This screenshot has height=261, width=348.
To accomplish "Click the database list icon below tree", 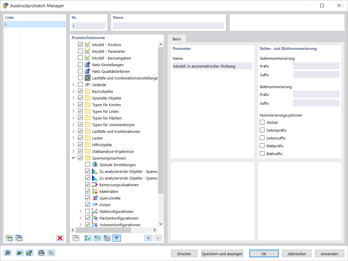I will click(107, 238).
